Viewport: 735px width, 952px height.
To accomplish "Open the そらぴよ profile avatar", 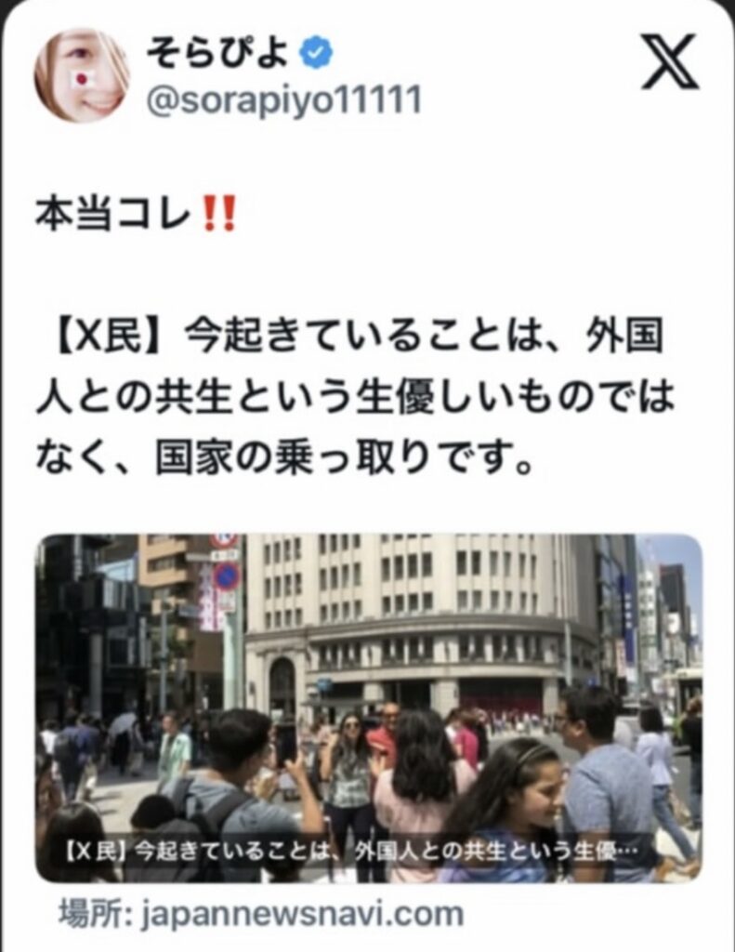I will [x=83, y=75].
